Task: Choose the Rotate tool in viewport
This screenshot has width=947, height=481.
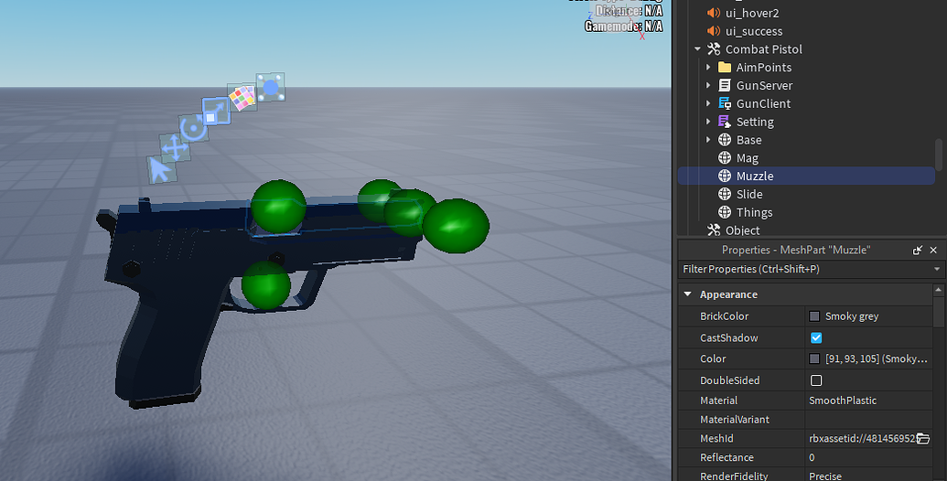Action: click(x=193, y=128)
